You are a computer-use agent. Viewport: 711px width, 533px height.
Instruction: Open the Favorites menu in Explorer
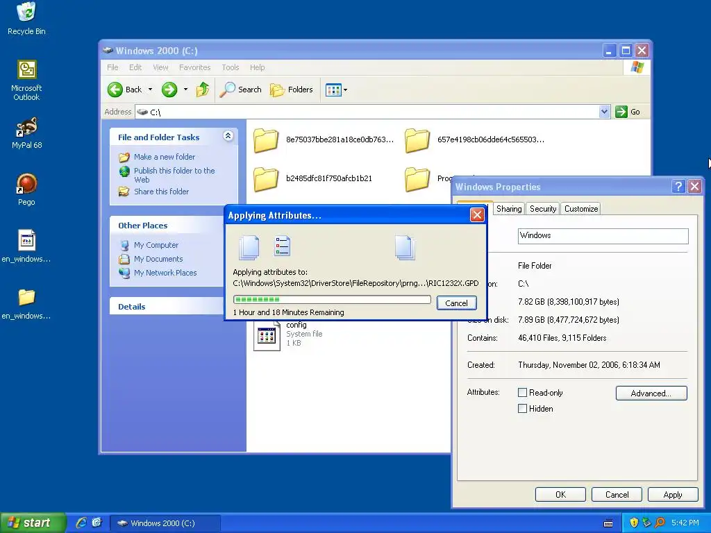pos(194,67)
